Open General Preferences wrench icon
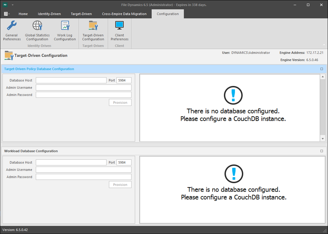 pos(12,26)
